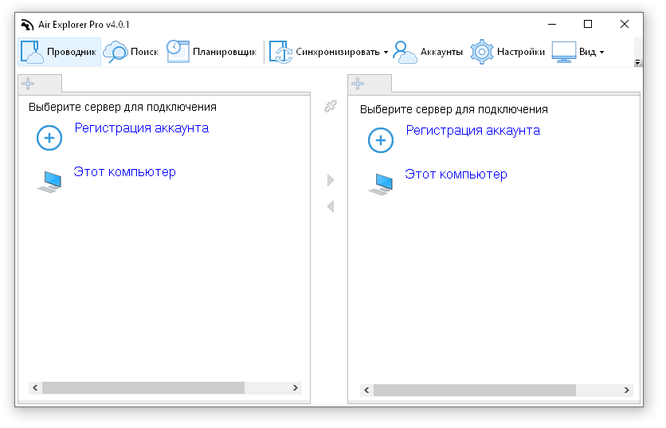The height and width of the screenshot is (428, 666).
Task: Click left pane scrollbar left arrow
Action: (x=35, y=387)
